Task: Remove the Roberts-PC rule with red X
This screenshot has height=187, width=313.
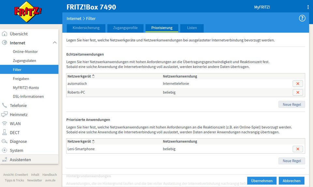Action: (298, 92)
